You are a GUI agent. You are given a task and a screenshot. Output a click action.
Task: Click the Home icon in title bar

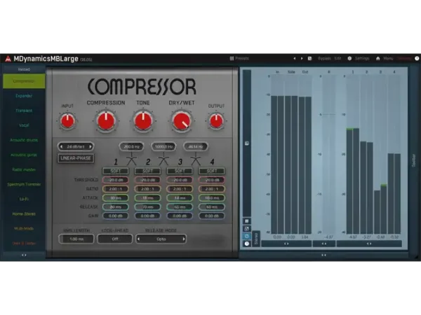point(378,58)
